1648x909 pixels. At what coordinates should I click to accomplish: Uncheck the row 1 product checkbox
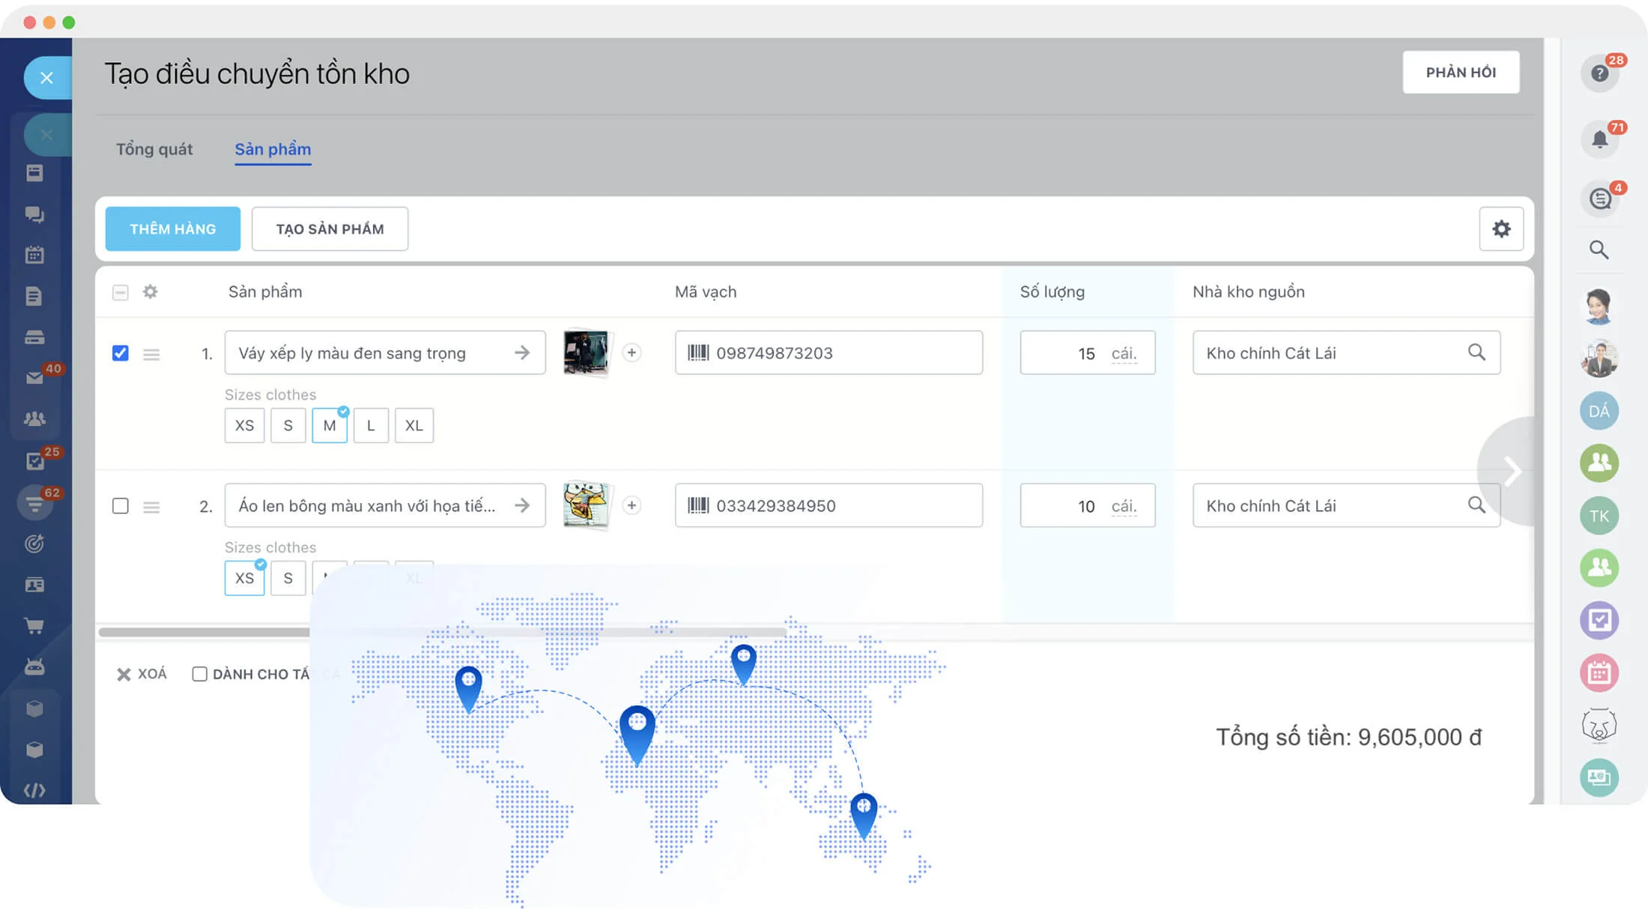click(x=120, y=353)
